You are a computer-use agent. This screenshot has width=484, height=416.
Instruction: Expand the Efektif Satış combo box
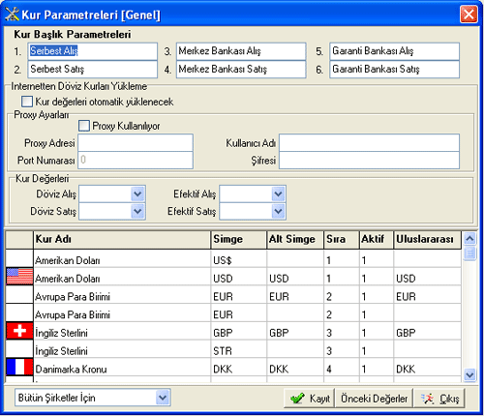[278, 212]
